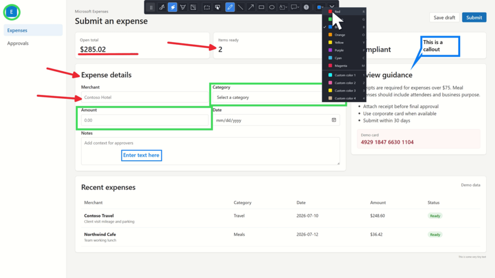Focus the Merchant field with Contoso Hotel placeholder
This screenshot has height=278, width=495.
point(145,97)
